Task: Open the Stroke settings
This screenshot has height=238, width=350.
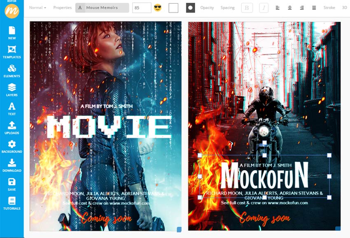Action: click(x=329, y=7)
